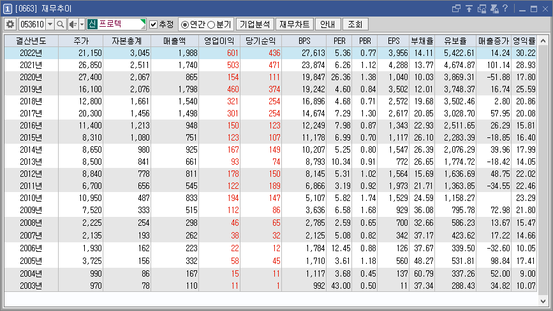
Task: Click the 유보율 column header
Action: (x=455, y=41)
